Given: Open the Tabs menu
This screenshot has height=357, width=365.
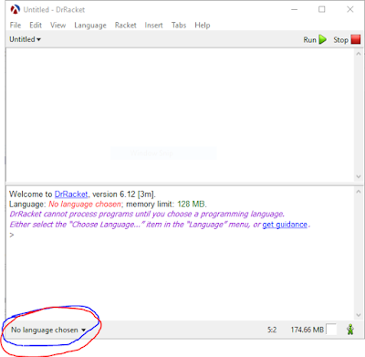Looking at the screenshot, I should click(x=179, y=26).
